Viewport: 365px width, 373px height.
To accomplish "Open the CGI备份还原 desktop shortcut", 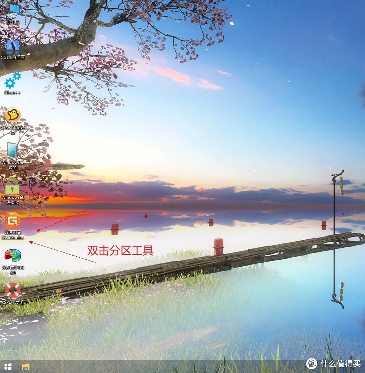I will coord(13,49).
